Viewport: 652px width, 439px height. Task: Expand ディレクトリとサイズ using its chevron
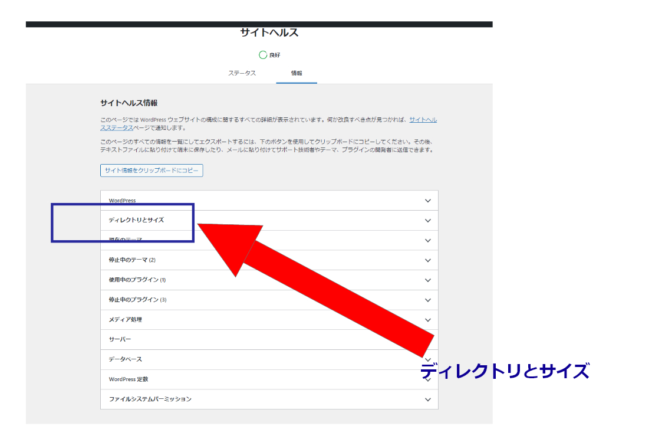[427, 221]
